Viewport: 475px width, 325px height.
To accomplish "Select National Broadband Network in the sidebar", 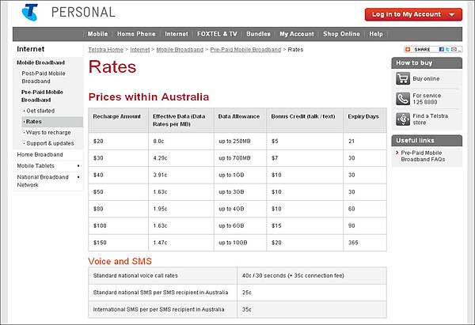I will point(43,181).
